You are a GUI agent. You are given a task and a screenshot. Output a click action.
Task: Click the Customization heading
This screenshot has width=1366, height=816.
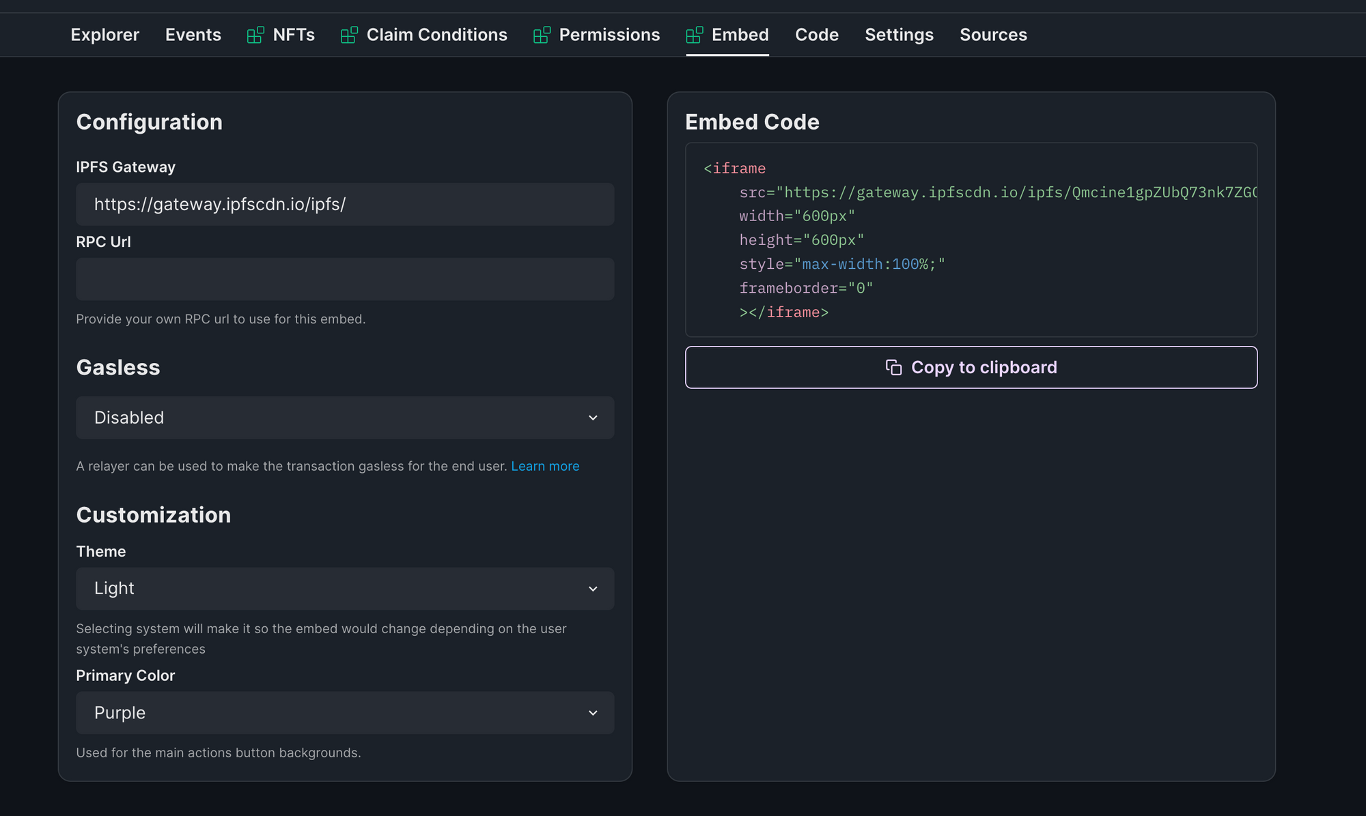pyautogui.click(x=154, y=515)
